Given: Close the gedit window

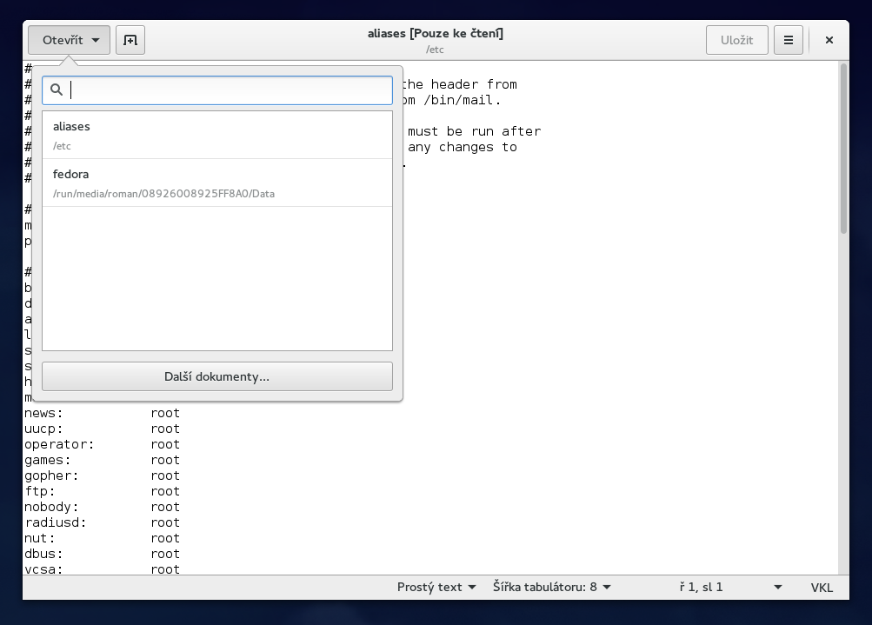Looking at the screenshot, I should 828,39.
